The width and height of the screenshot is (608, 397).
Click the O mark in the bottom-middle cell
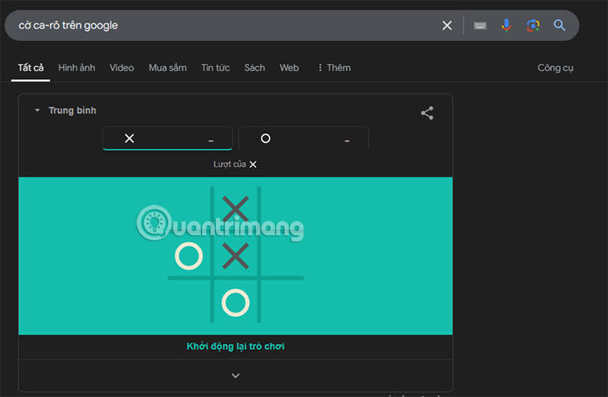pos(236,303)
